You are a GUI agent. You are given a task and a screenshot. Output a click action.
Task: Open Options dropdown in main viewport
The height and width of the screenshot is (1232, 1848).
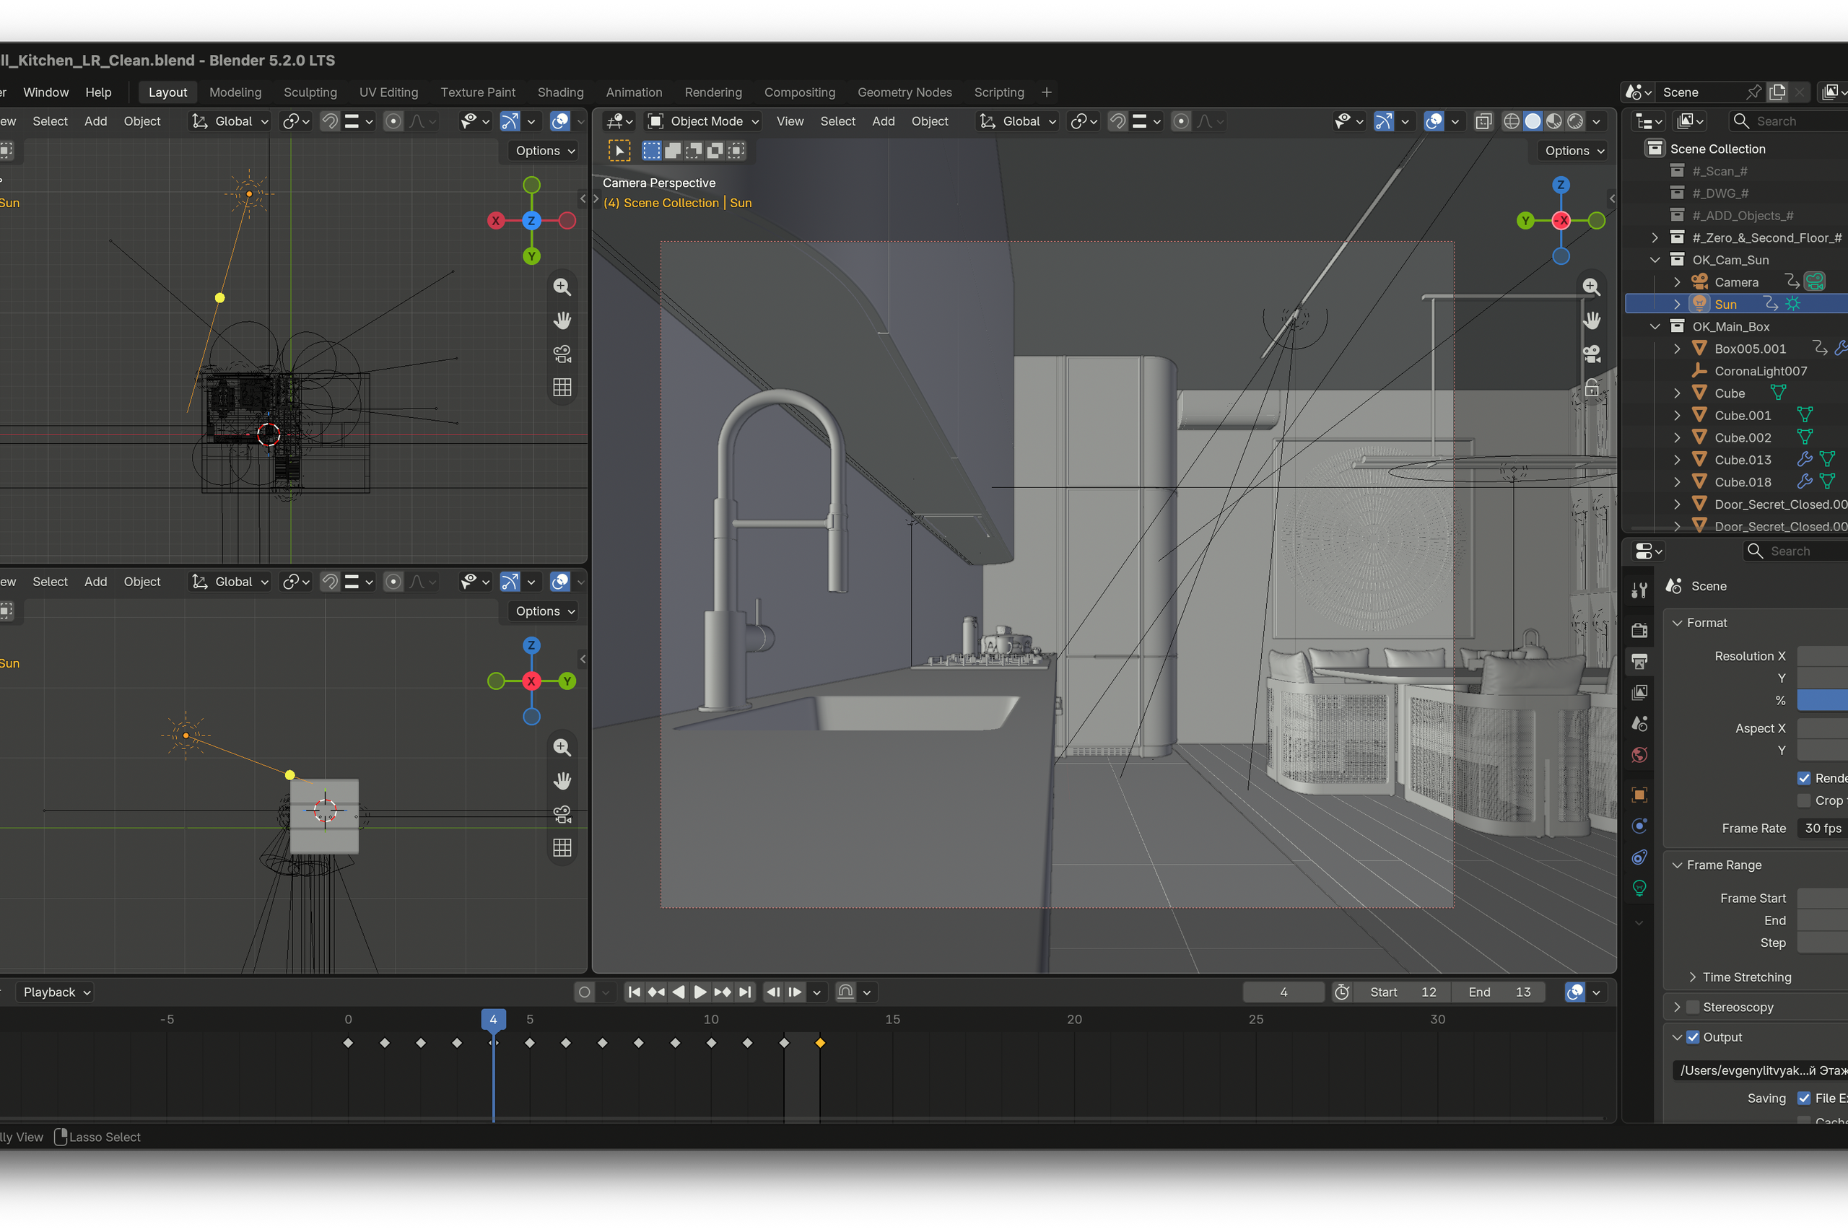(1574, 151)
